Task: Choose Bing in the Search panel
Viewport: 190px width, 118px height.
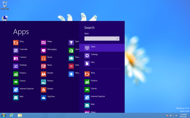Action: pyautogui.click(x=90, y=74)
